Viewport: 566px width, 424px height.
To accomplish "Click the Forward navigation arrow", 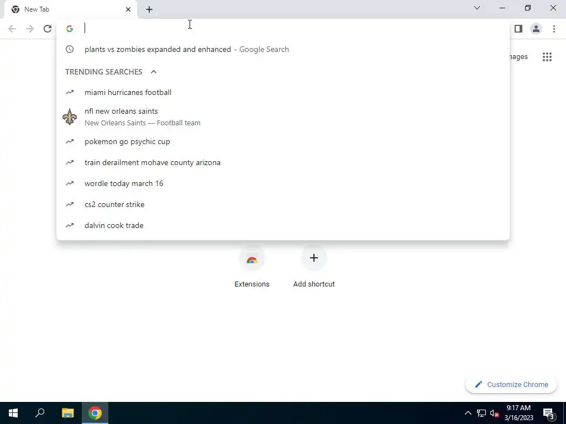I will click(x=30, y=29).
